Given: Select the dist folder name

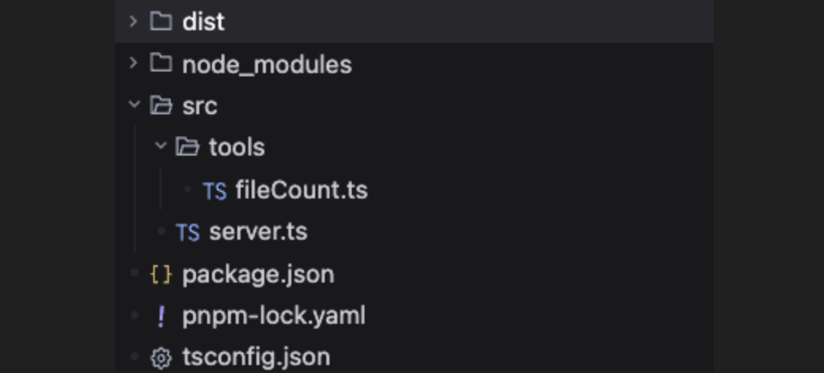Looking at the screenshot, I should click(x=203, y=22).
